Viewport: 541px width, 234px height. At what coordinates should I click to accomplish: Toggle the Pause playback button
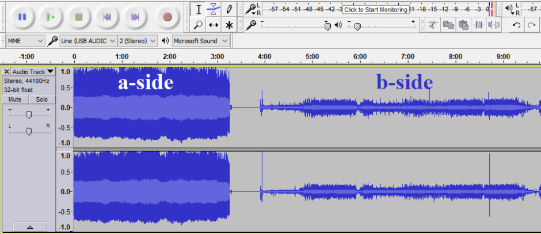[x=22, y=17]
